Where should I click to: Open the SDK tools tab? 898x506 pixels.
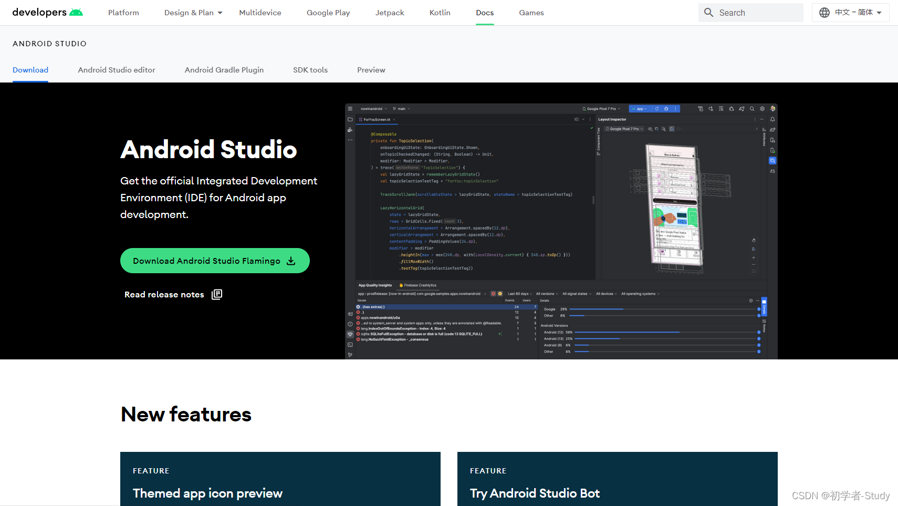click(310, 70)
